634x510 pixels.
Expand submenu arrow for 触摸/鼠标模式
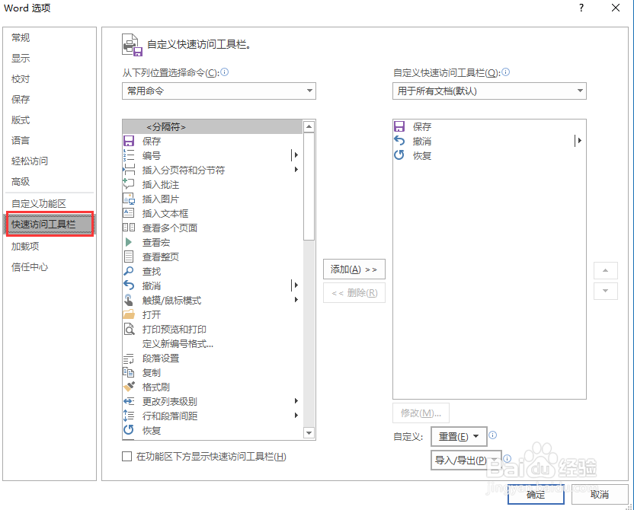[x=296, y=300]
